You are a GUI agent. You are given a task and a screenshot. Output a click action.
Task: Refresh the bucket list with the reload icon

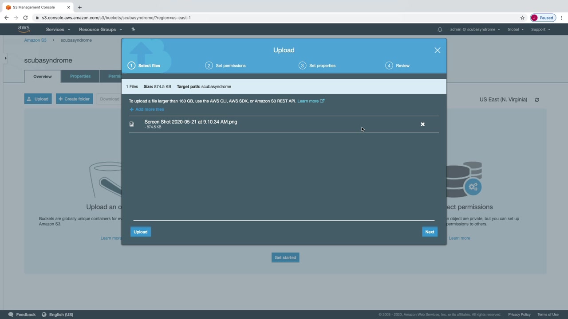537,100
